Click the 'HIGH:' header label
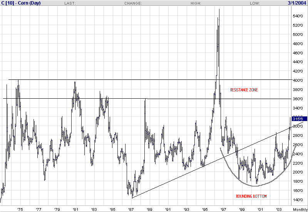The width and height of the screenshot is (308, 212). coord(196,3)
